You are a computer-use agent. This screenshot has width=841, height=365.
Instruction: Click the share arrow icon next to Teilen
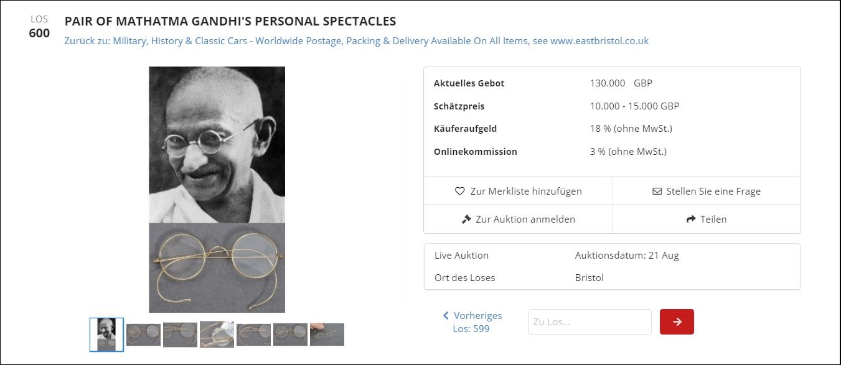click(690, 219)
